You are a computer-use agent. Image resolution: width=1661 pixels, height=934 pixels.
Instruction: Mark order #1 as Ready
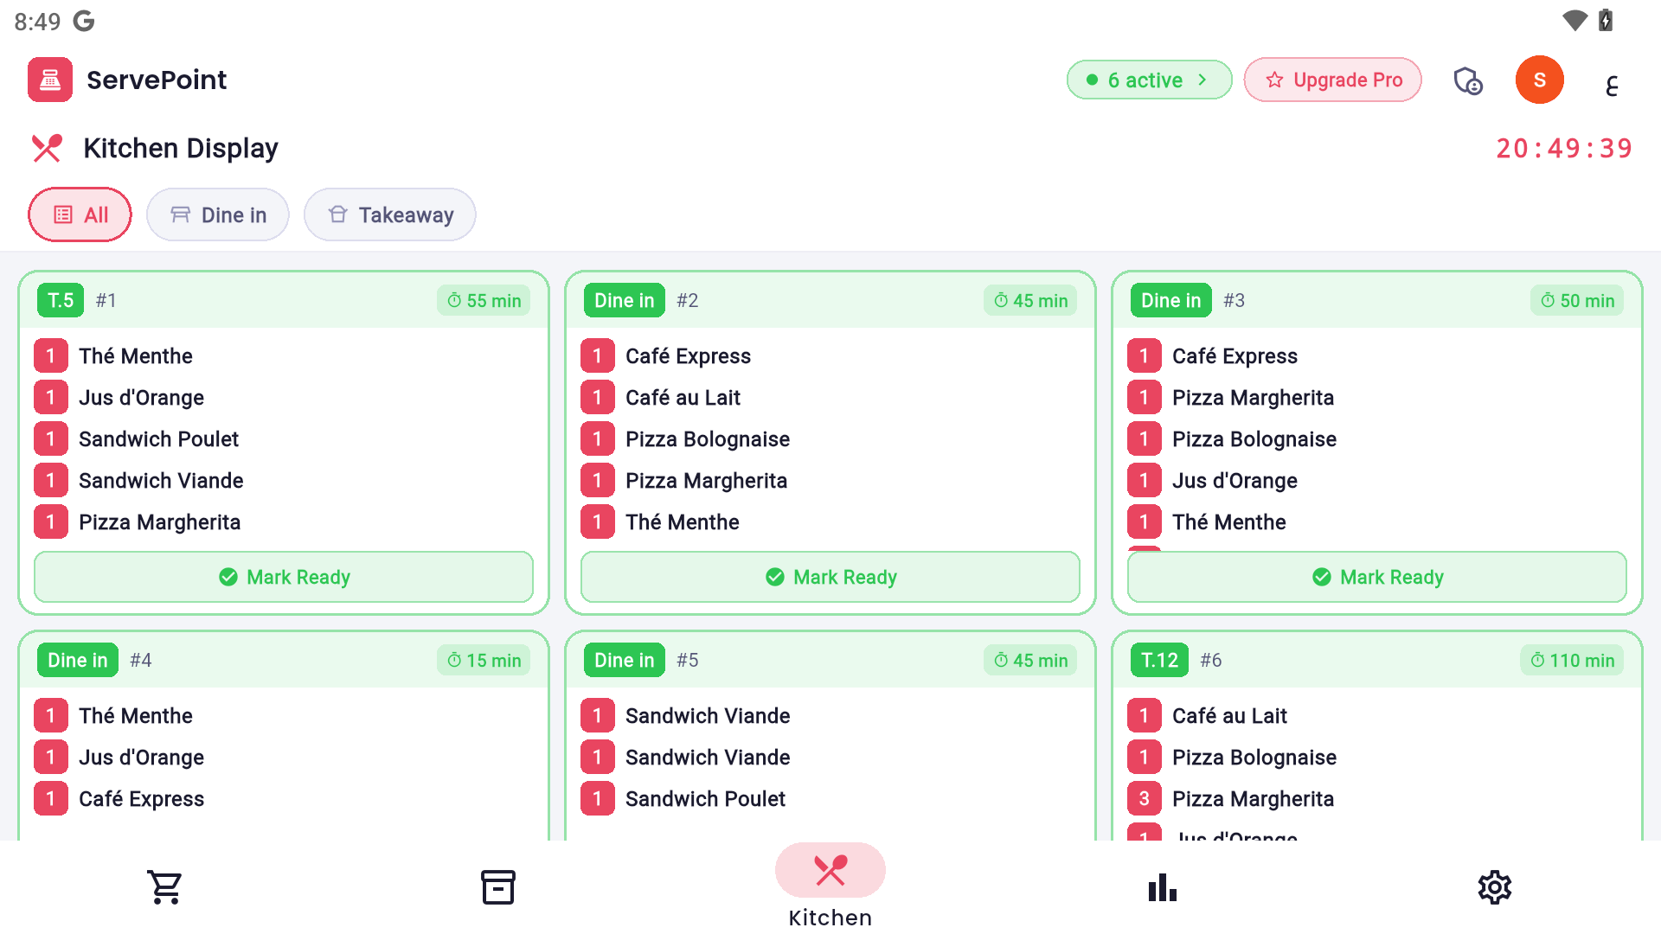[x=284, y=577]
